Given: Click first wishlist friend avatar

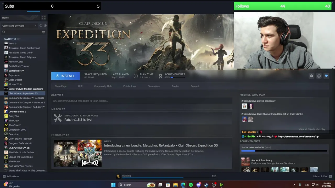Looking at the screenshot, I should [244, 119].
